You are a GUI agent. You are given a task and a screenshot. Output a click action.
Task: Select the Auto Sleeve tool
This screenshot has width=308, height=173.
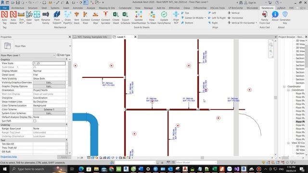tap(13, 18)
